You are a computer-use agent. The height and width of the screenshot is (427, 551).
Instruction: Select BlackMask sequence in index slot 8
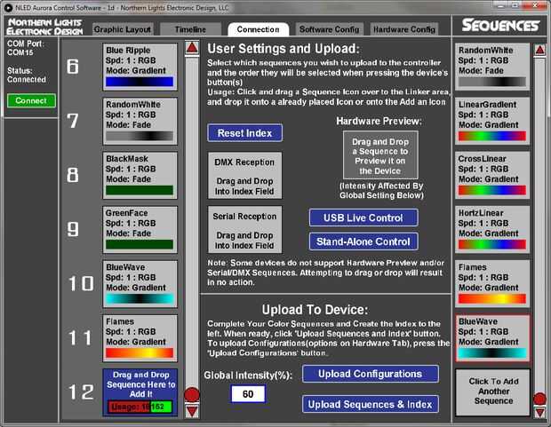(x=140, y=175)
